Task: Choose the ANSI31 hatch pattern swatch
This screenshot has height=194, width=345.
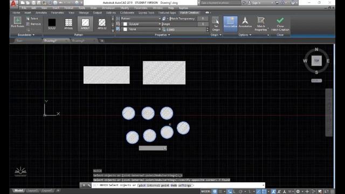Action: (x=85, y=24)
